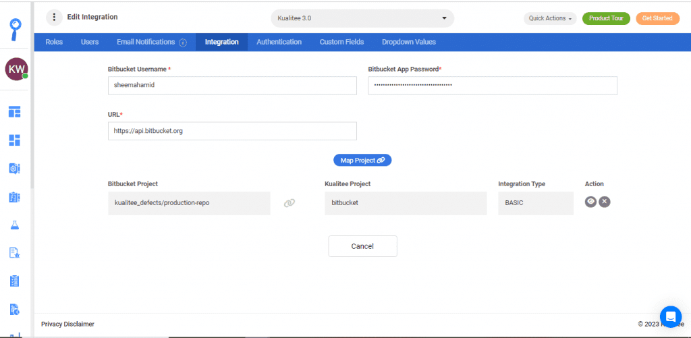Click the Action column header

click(x=594, y=184)
